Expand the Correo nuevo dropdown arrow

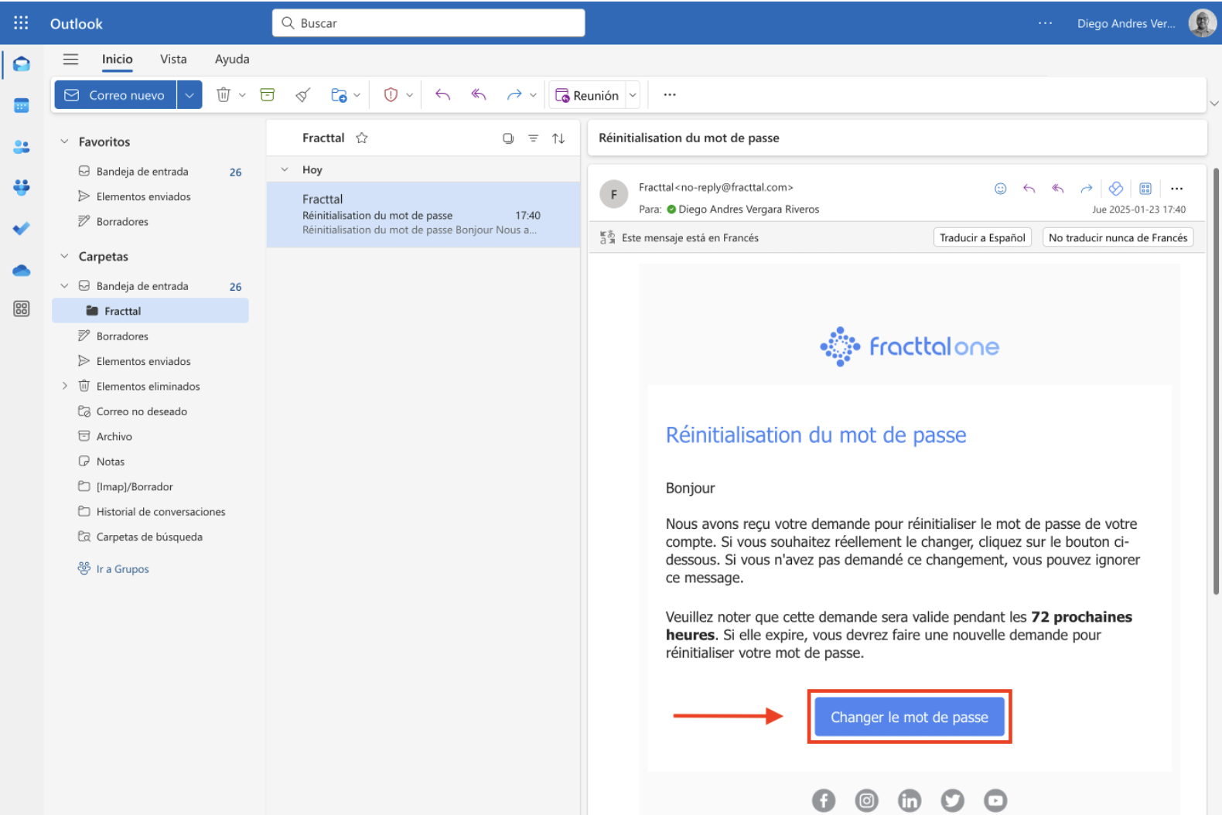pyautogui.click(x=189, y=95)
